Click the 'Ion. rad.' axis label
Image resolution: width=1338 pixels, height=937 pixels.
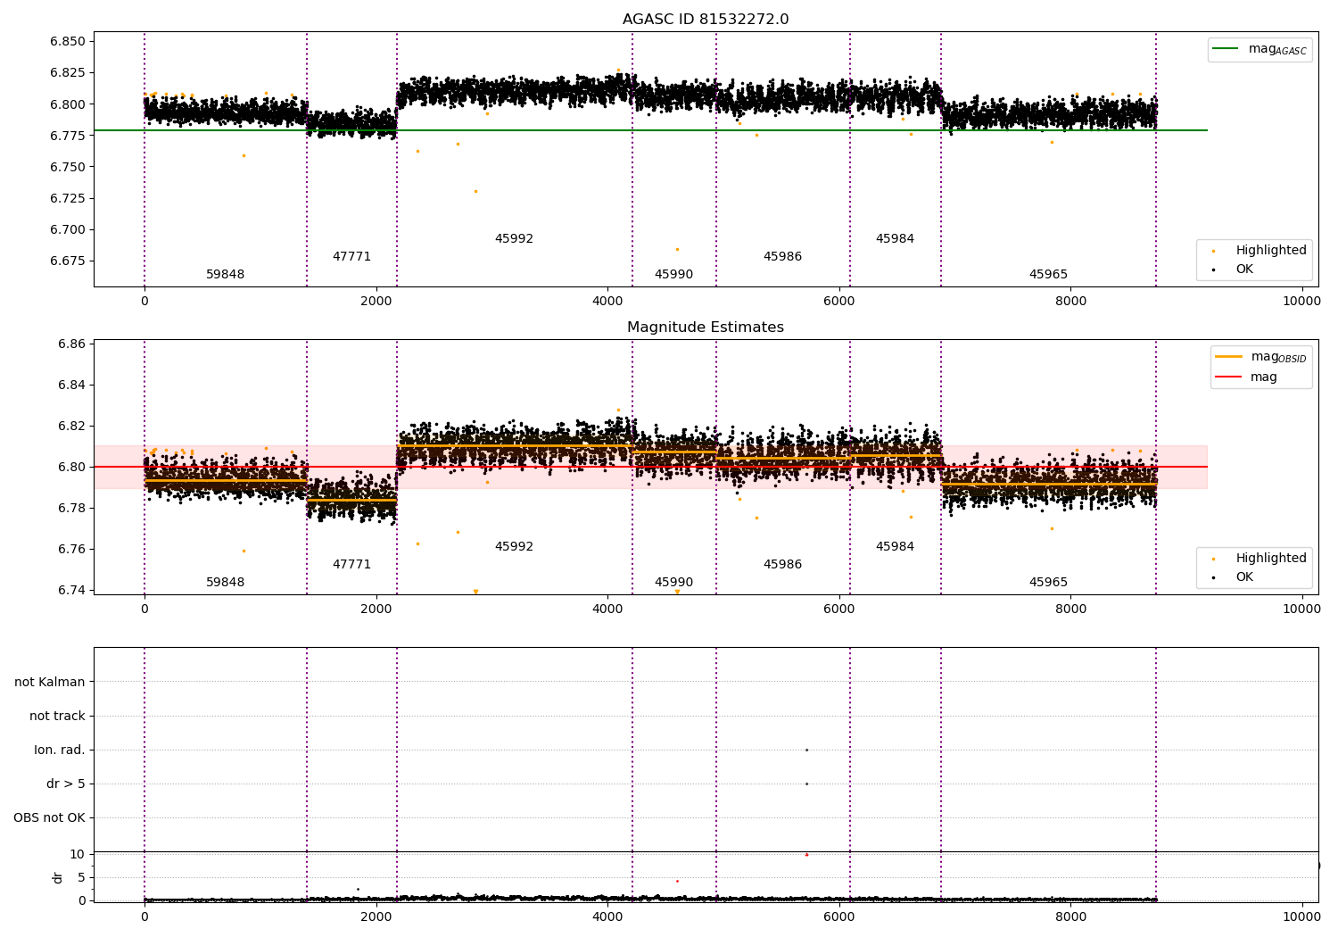pos(60,750)
